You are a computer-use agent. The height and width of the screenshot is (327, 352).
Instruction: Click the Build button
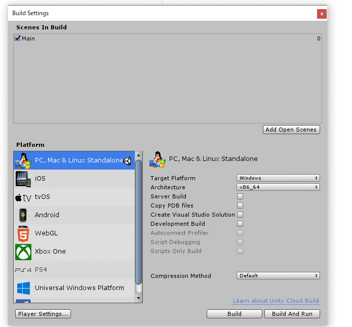pyautogui.click(x=234, y=314)
